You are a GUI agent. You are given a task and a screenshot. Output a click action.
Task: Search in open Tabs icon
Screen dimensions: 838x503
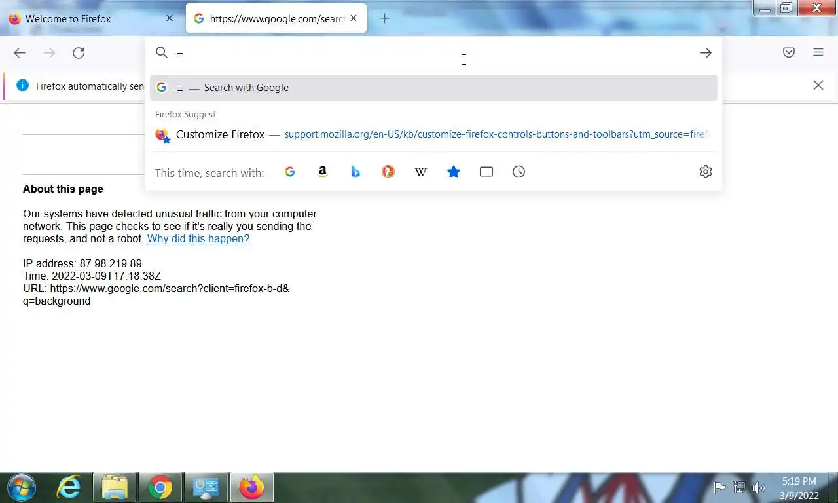click(486, 172)
